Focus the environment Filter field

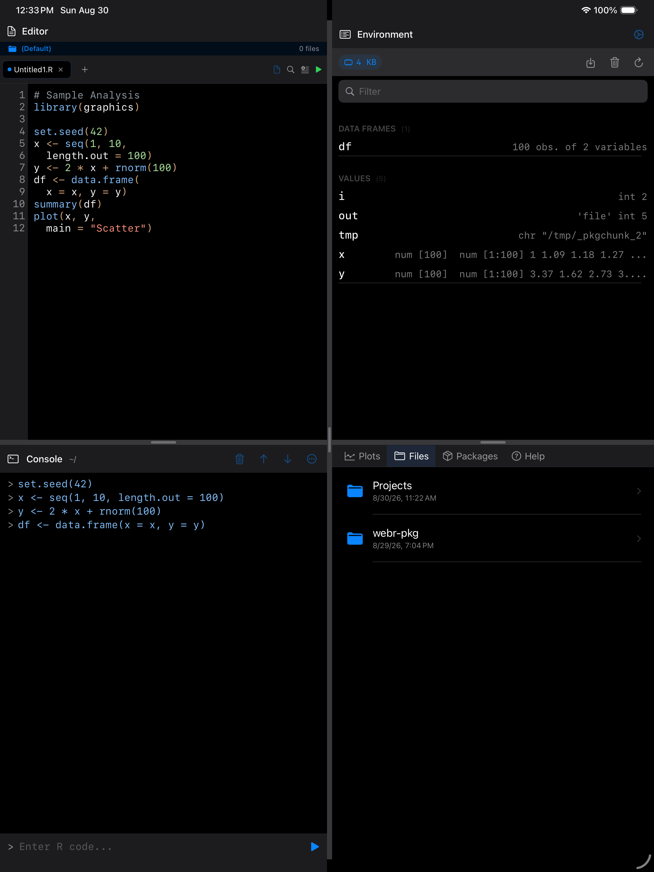tap(493, 92)
